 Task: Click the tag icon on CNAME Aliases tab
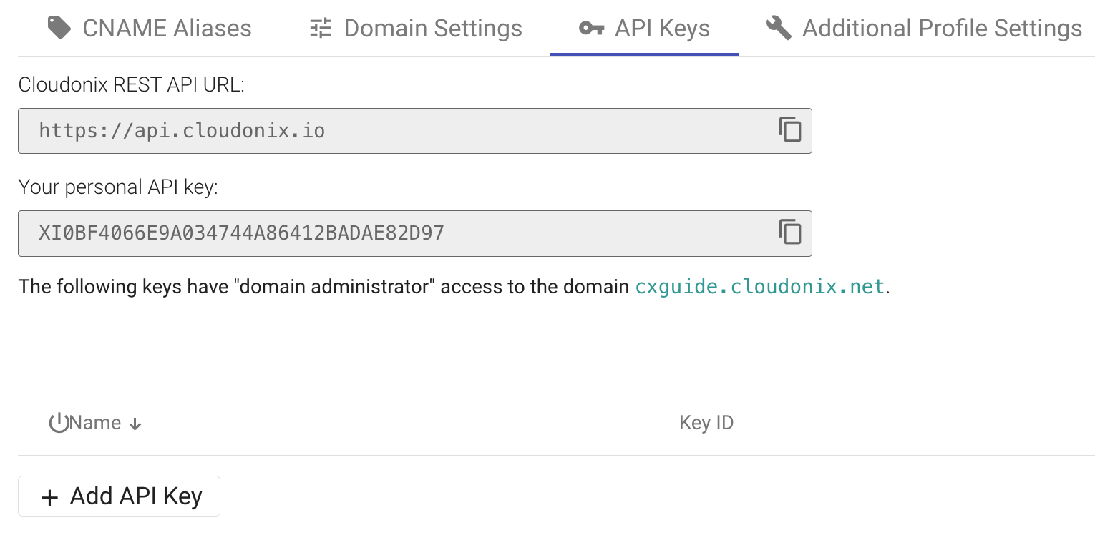point(59,29)
